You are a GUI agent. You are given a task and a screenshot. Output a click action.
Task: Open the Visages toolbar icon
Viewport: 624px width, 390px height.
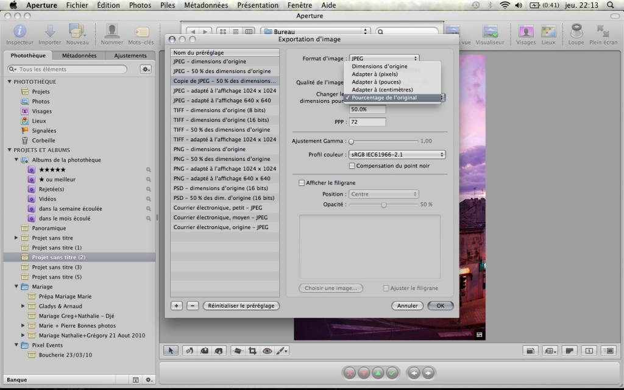tap(526, 32)
